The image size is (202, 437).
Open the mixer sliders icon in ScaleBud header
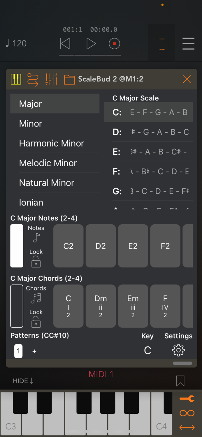coord(51,79)
